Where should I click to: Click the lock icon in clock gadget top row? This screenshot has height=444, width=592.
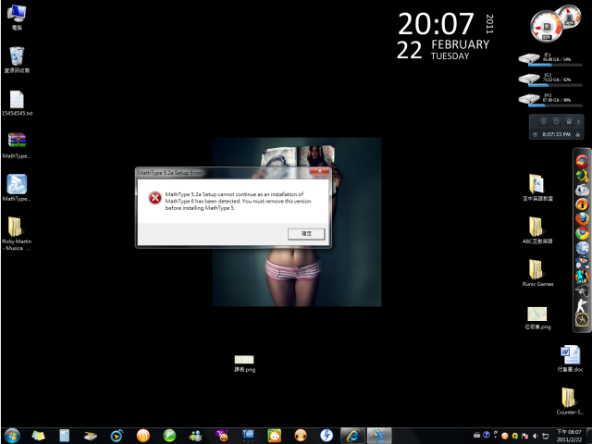tap(569, 121)
